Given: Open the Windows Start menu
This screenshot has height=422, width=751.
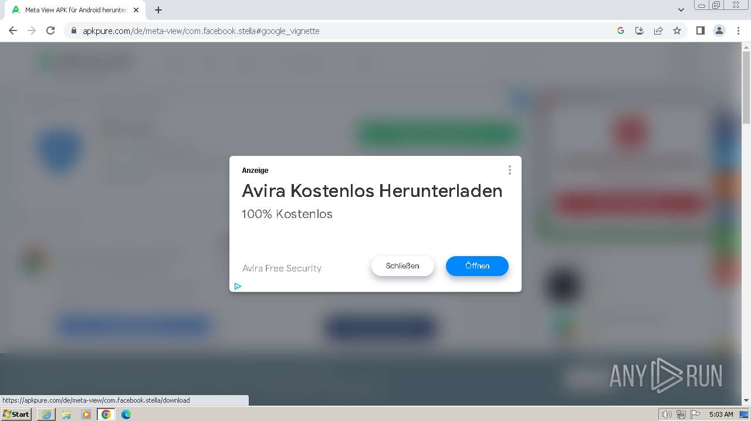Looking at the screenshot, I should (16, 414).
